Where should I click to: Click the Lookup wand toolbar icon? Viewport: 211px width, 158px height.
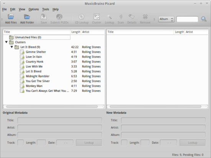[x=110, y=17]
